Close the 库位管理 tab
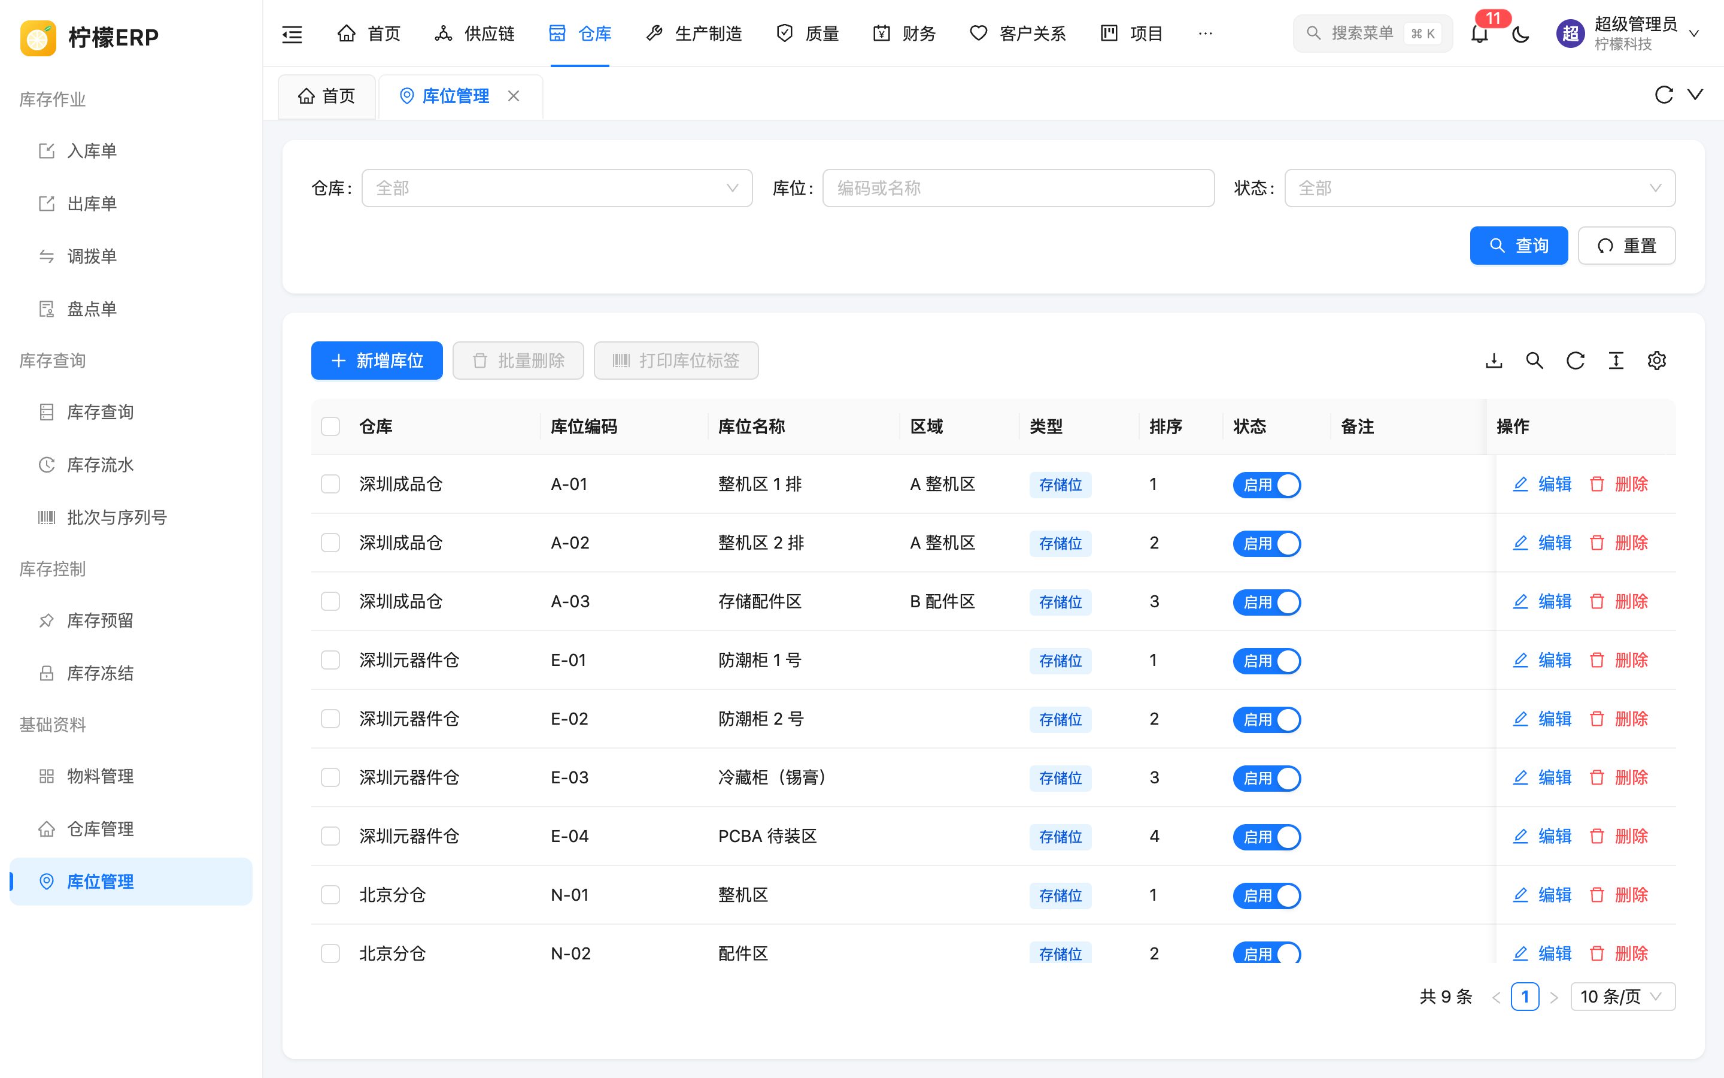This screenshot has height=1078, width=1724. (514, 96)
